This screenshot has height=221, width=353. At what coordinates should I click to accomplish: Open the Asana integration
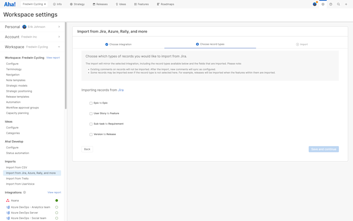coord(15,200)
